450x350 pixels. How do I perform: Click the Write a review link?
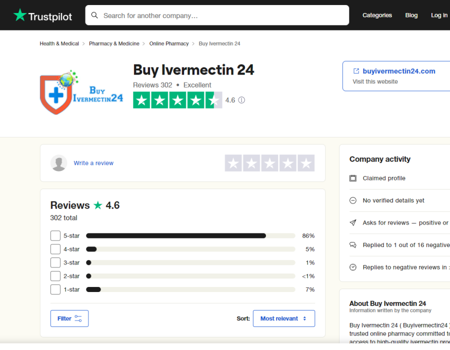click(x=93, y=163)
